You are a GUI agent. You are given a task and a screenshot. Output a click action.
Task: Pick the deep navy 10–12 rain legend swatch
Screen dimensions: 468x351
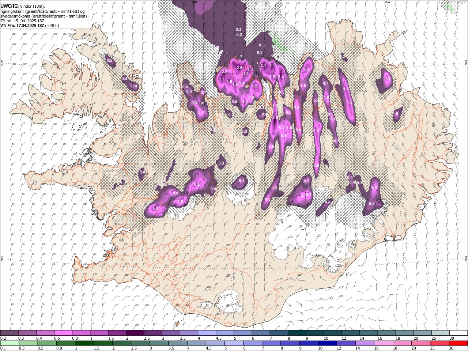327,343
